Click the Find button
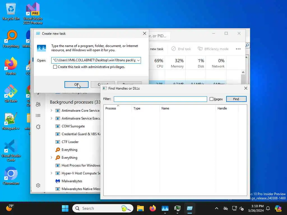 [x=236, y=99]
